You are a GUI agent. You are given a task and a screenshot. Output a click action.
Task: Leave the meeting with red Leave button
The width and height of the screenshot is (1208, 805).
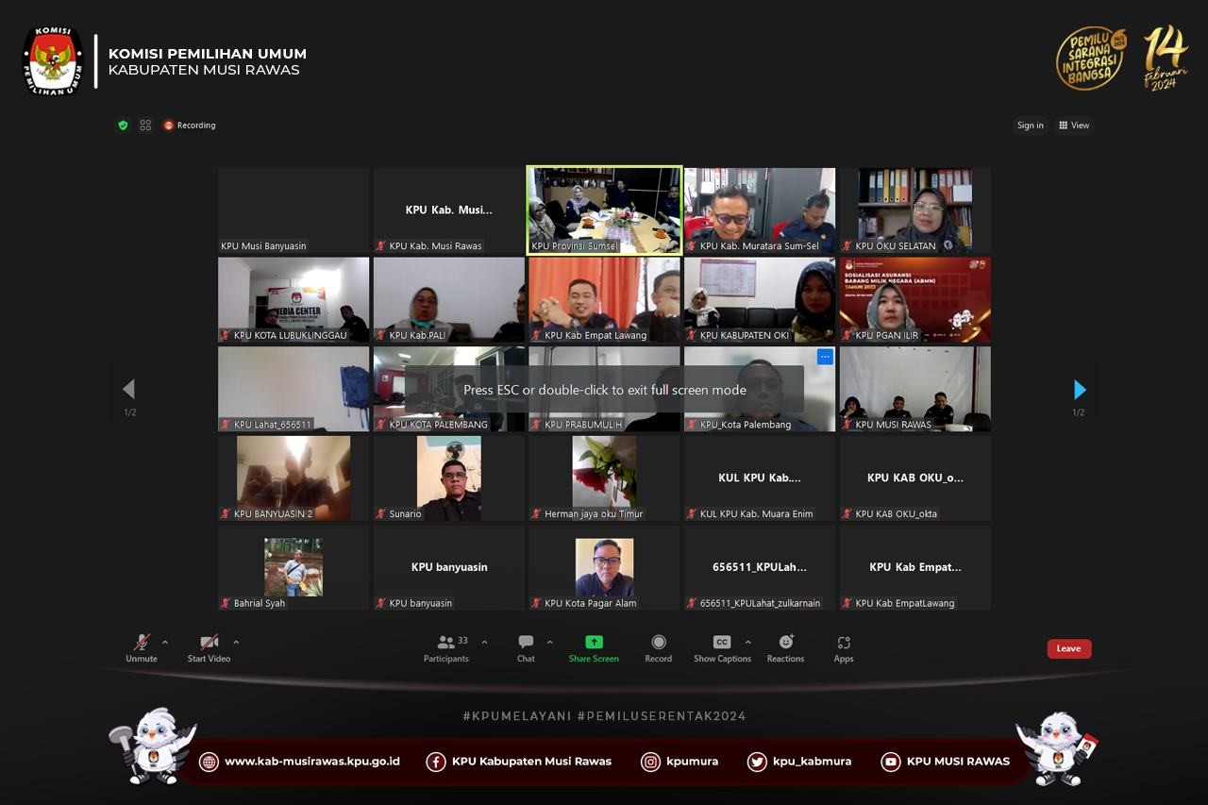coord(1068,648)
